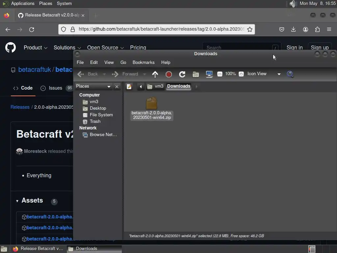Expand the Solutions menu on GitHub
The image size is (337, 253).
click(x=67, y=47)
